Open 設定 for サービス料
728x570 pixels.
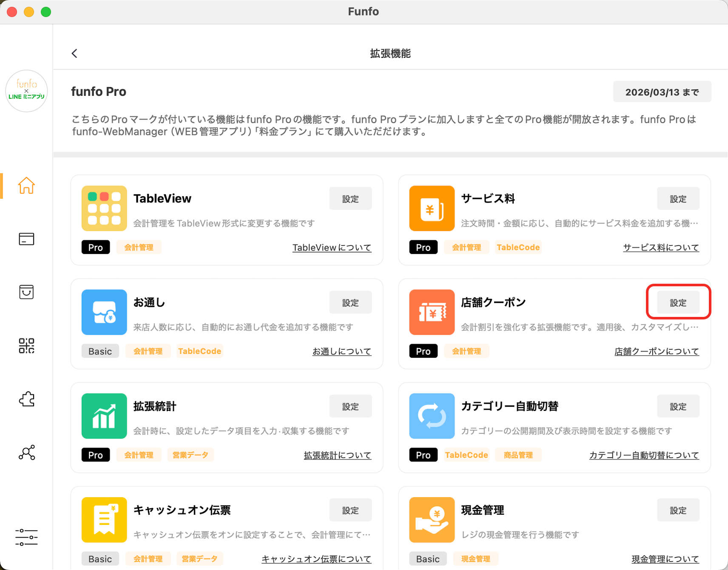(x=678, y=199)
